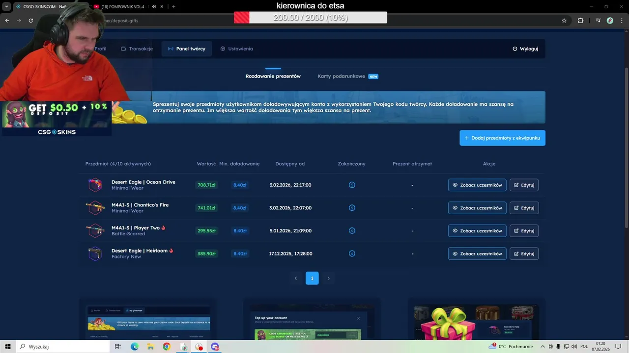This screenshot has width=629, height=353.
Task: Click the fire icon beside Player Two
Action: pos(163,227)
